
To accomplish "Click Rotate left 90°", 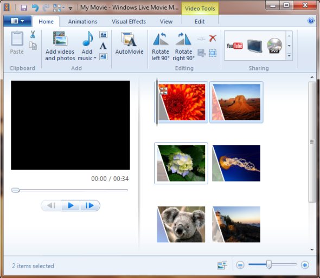I will click(161, 47).
